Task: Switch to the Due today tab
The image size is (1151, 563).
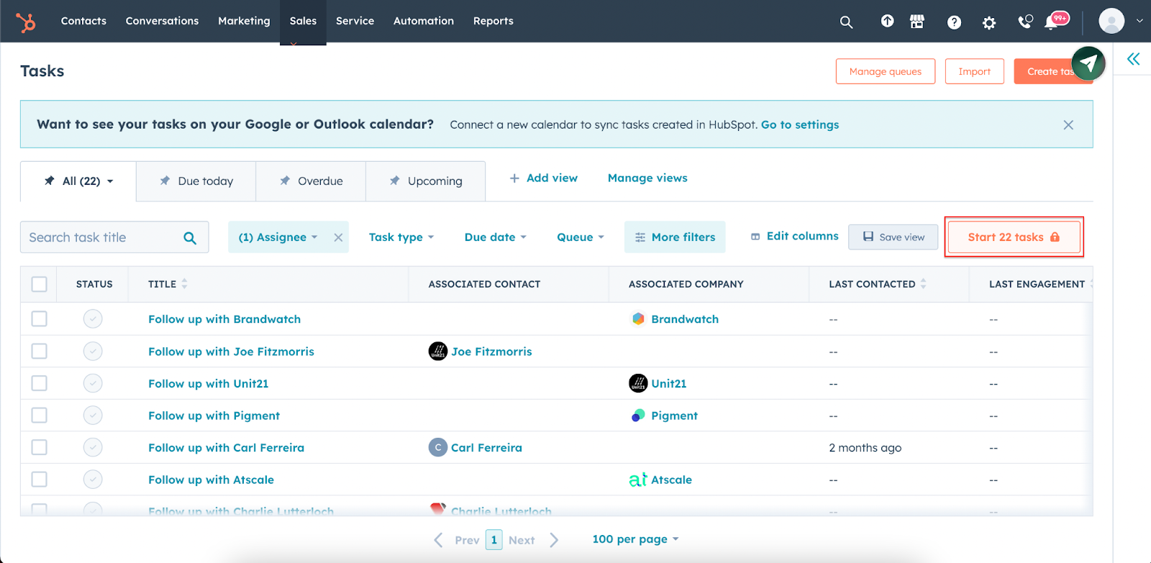Action: click(x=196, y=181)
